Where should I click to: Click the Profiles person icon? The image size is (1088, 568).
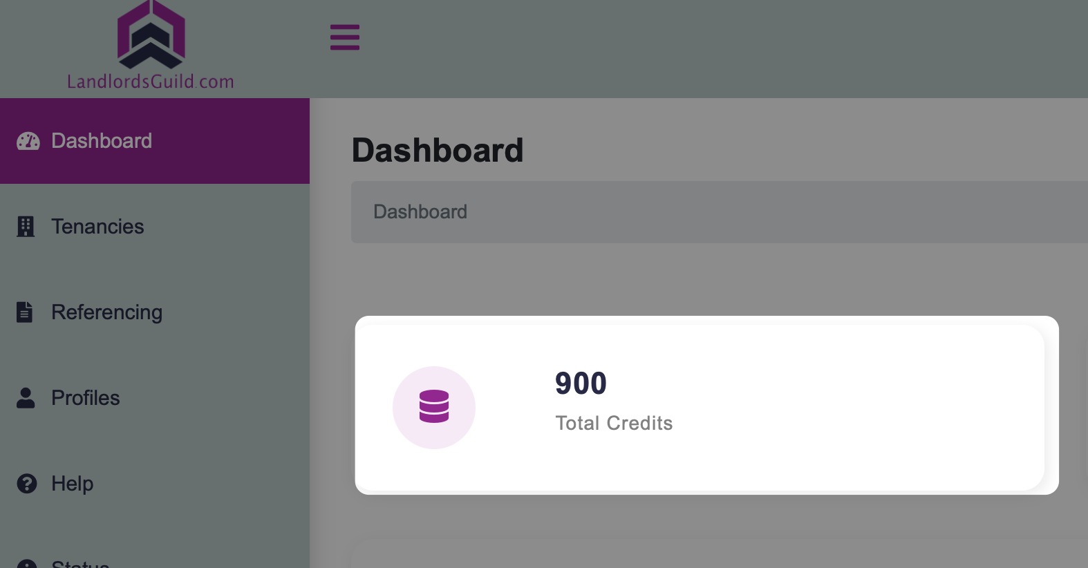coord(26,398)
